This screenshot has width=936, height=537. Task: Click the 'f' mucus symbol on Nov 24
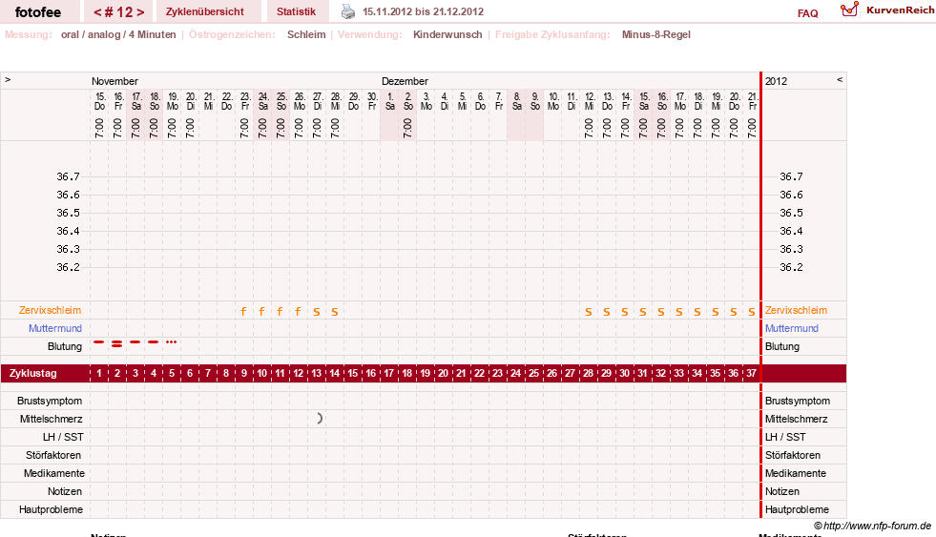(261, 312)
